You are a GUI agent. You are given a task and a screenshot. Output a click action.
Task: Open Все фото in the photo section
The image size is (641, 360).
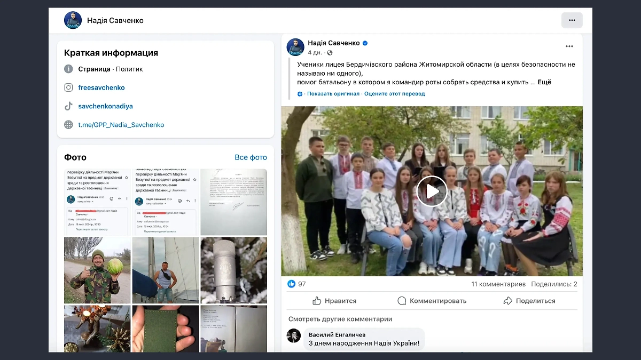tap(251, 157)
